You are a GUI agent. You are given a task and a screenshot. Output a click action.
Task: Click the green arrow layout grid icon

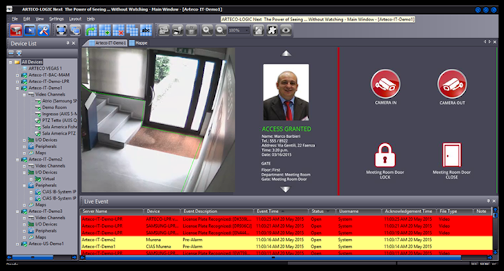(92, 31)
